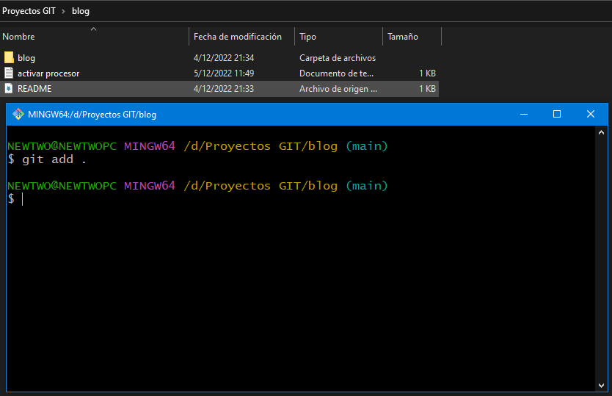Navigate to Proyectos GIT in the breadcrumb

click(29, 11)
